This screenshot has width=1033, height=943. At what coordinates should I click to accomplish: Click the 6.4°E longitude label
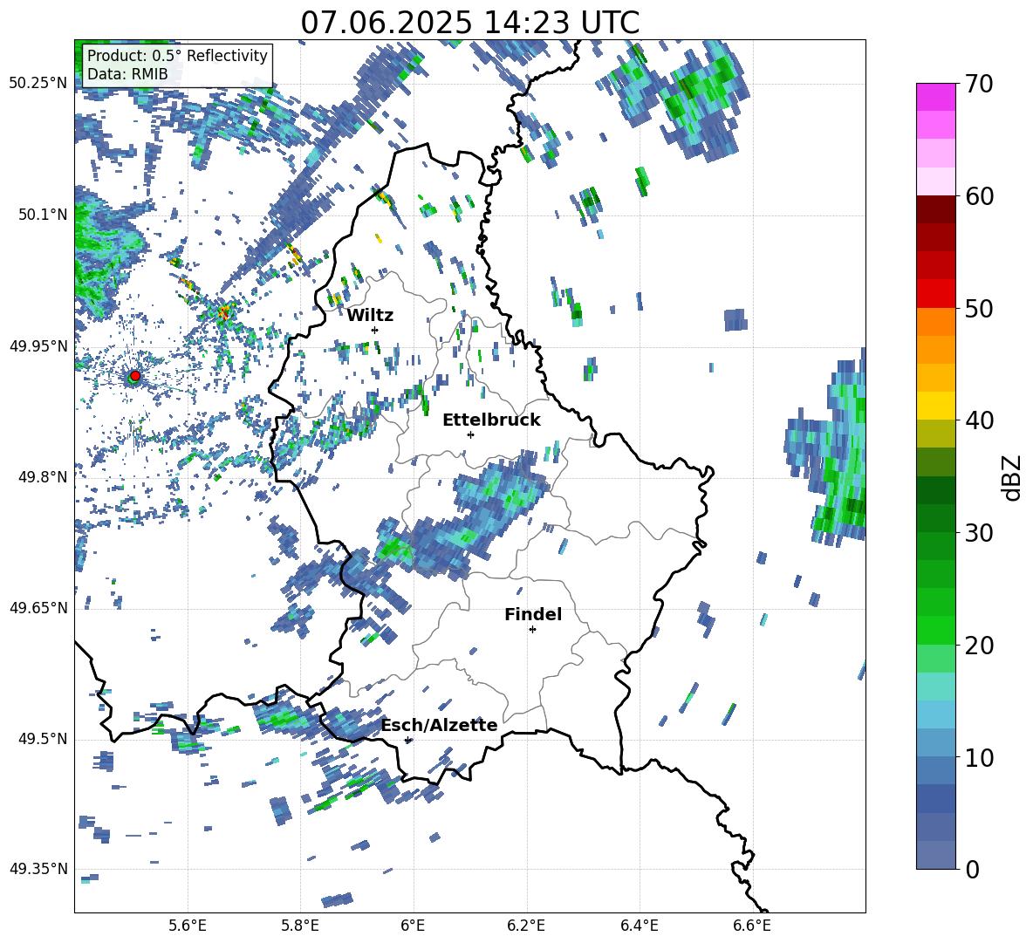pos(639,926)
